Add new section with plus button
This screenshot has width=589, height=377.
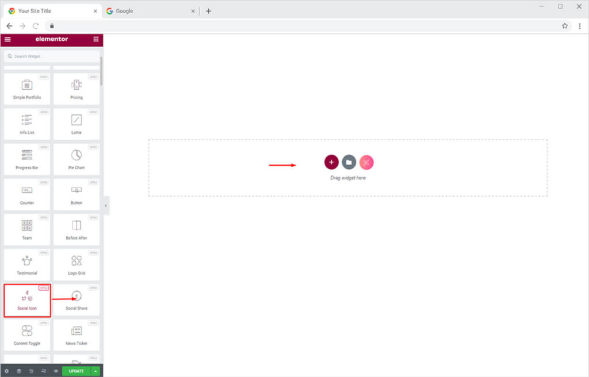click(x=331, y=162)
